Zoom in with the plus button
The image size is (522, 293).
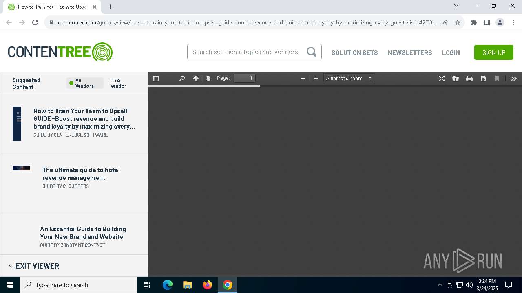tap(316, 79)
